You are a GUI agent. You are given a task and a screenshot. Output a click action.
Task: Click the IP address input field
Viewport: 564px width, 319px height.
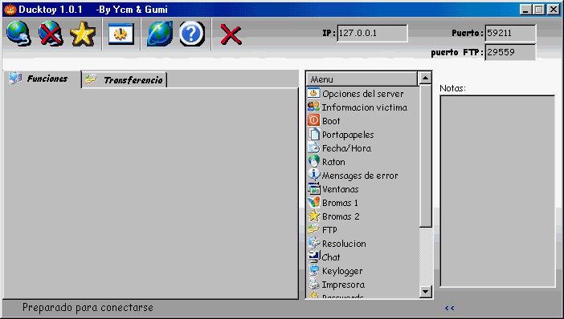click(x=372, y=33)
